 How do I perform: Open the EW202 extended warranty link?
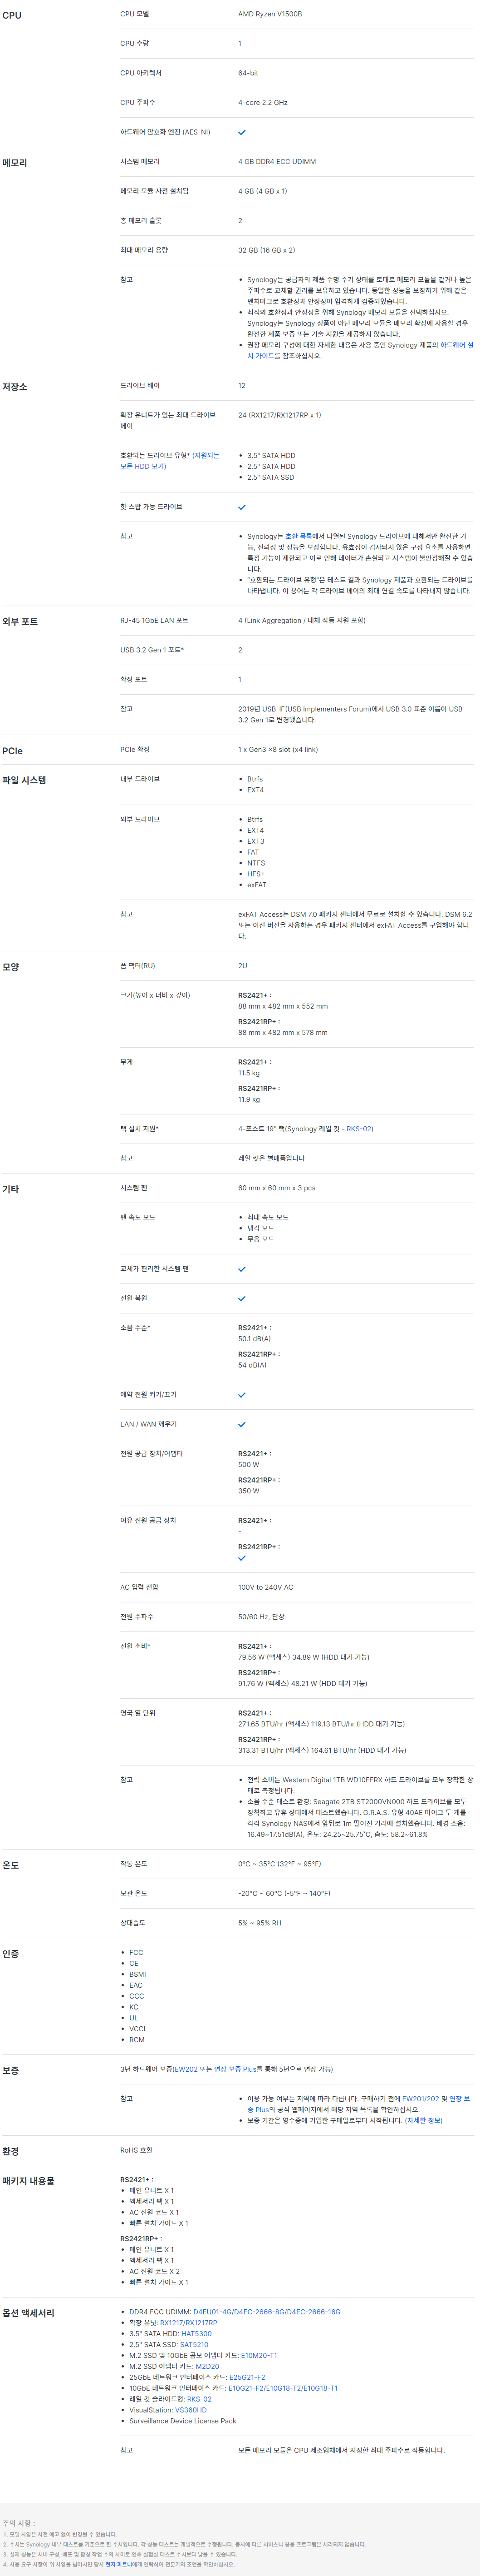coord(186,2069)
